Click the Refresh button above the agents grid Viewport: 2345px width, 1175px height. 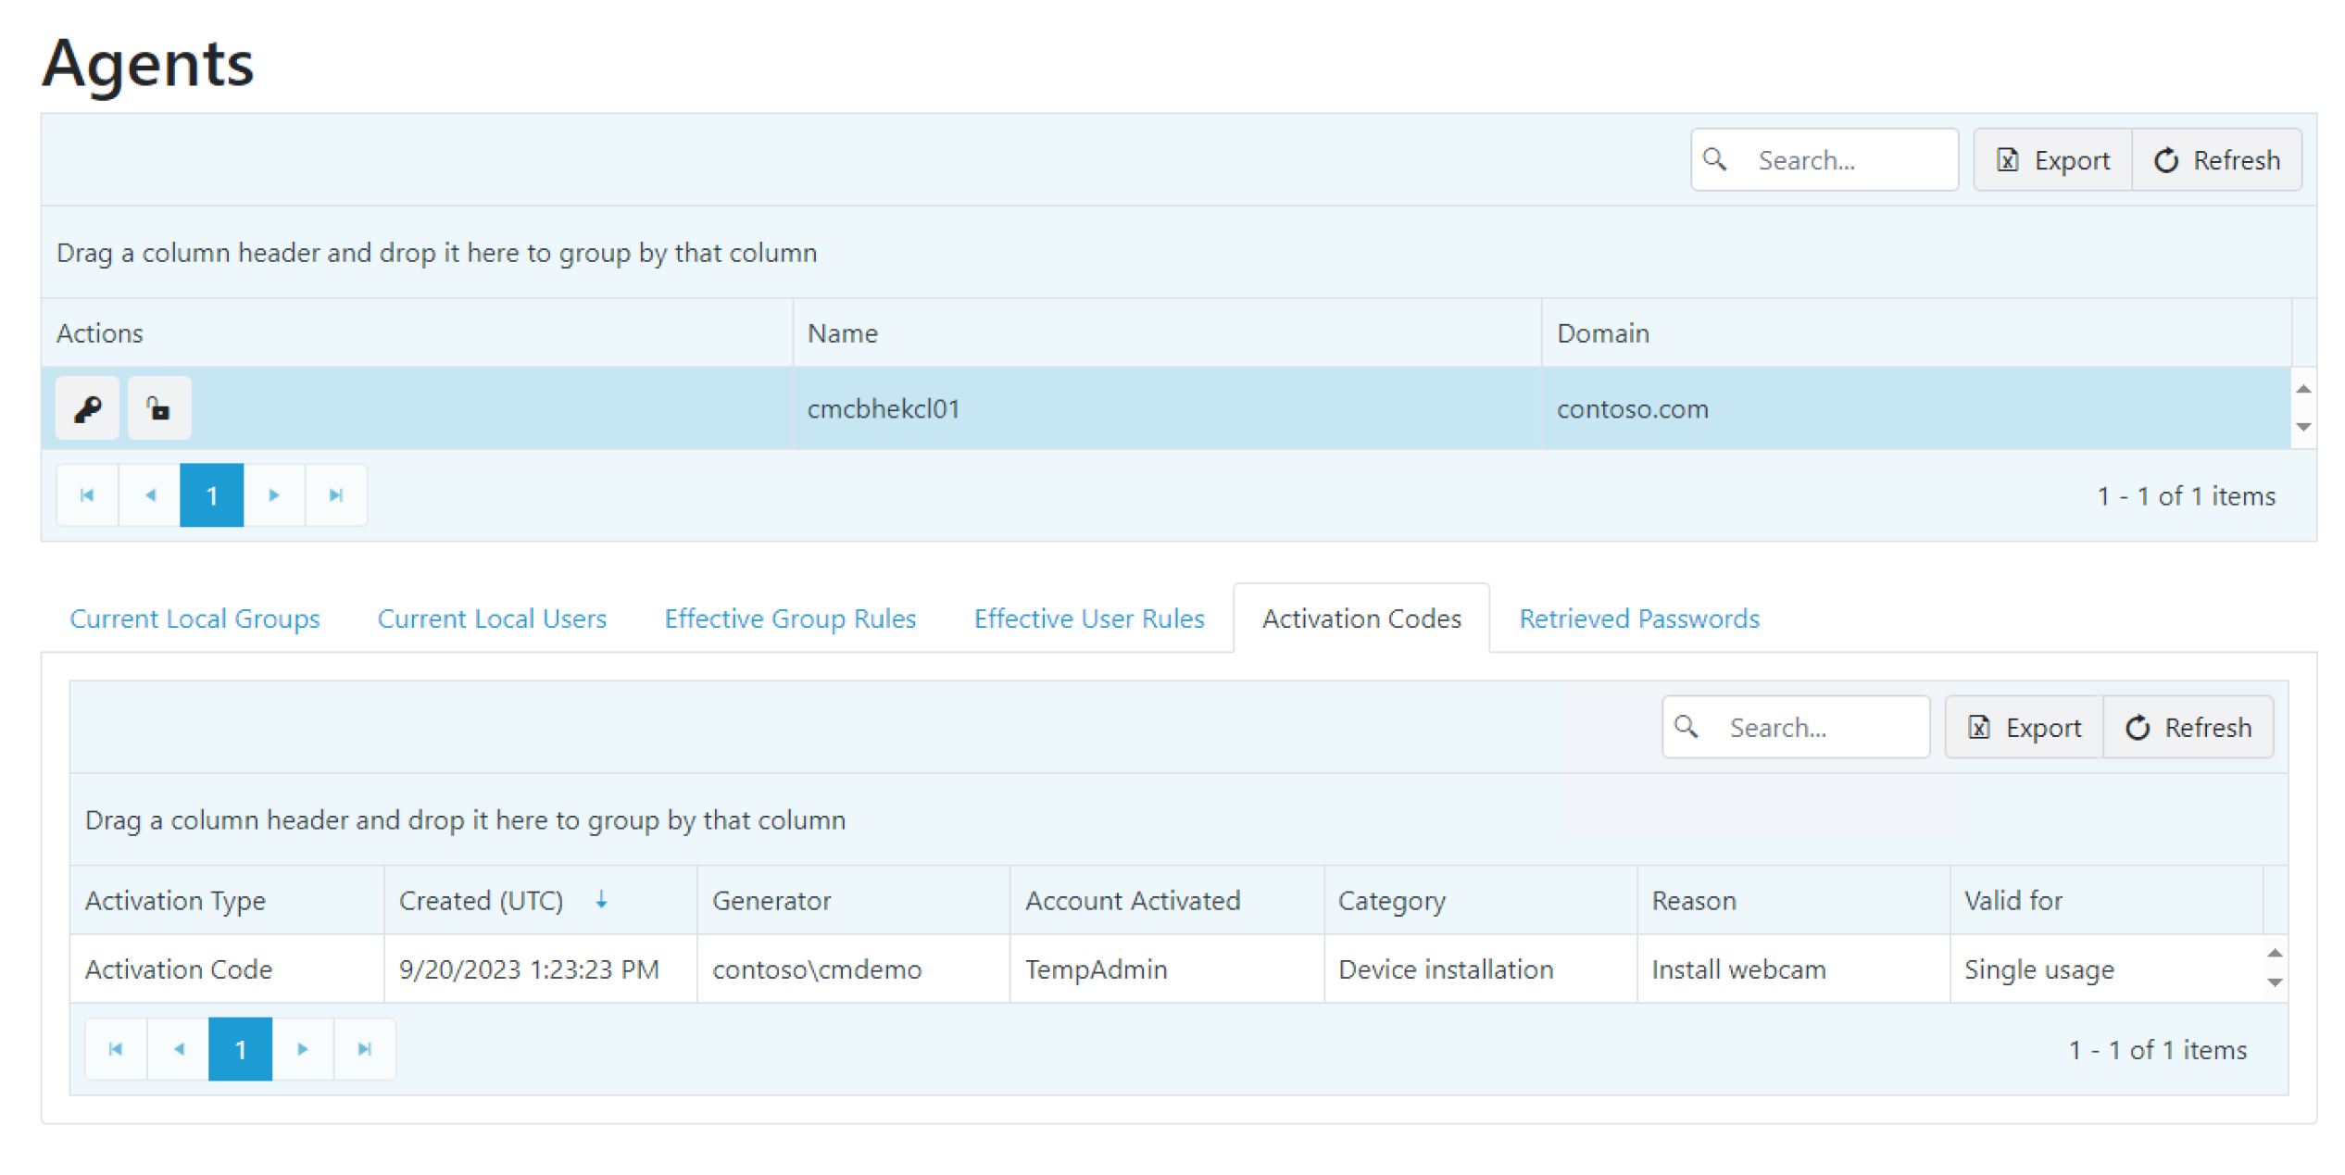[2217, 159]
